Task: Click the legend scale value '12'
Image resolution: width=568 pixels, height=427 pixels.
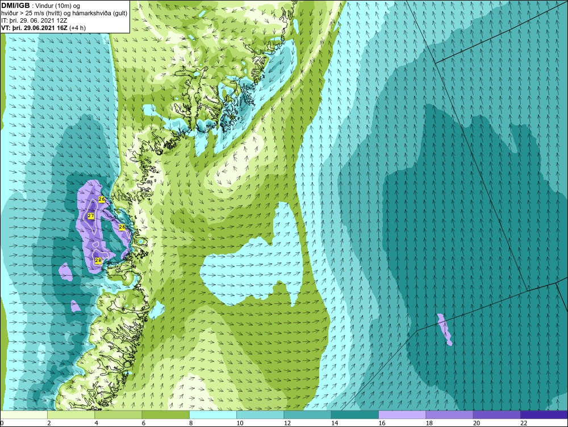Action: click(x=287, y=424)
